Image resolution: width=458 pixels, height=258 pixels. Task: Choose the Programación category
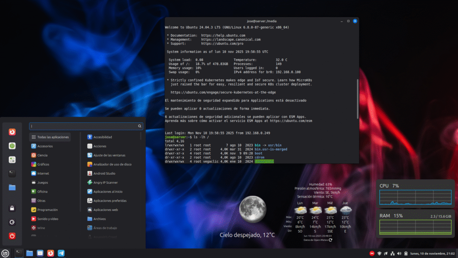point(47,210)
